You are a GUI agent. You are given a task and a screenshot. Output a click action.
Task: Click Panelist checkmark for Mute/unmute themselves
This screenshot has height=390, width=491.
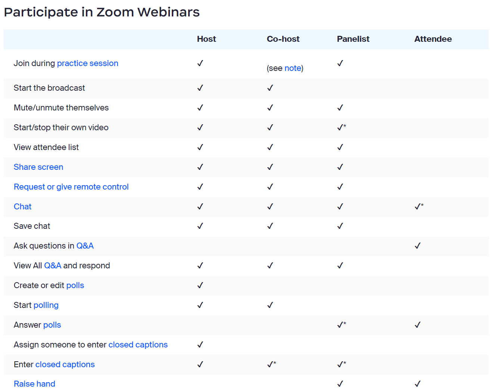[x=340, y=107]
